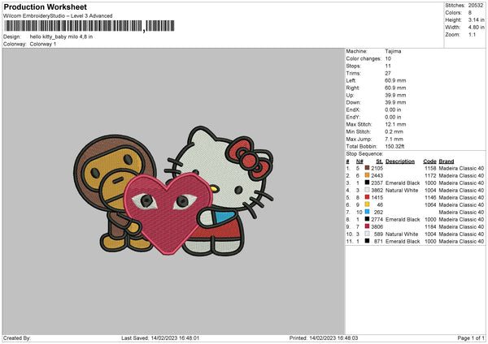
Task: Click the barcode below the worksheet title
Action: point(73,27)
